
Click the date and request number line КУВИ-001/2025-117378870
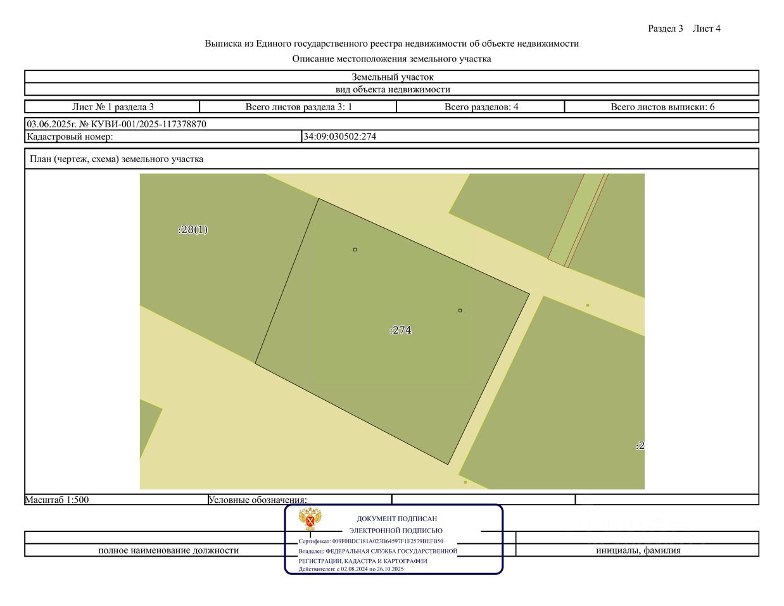click(x=117, y=124)
